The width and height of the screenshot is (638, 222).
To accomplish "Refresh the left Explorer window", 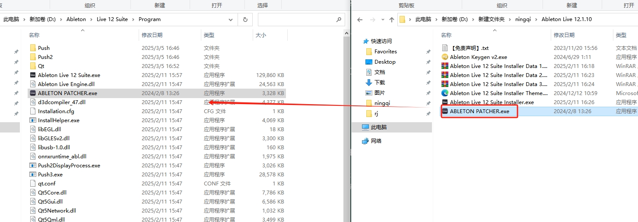I will coord(245,19).
